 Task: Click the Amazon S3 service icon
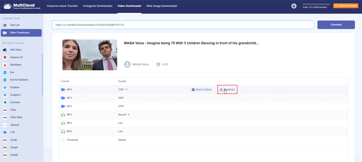(x=5, y=57)
